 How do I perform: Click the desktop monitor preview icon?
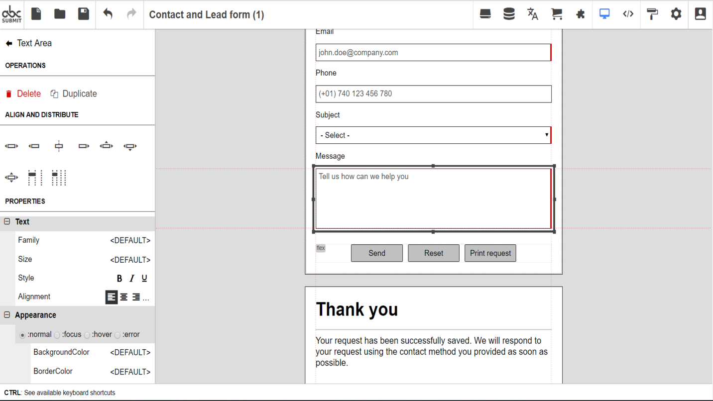point(604,14)
